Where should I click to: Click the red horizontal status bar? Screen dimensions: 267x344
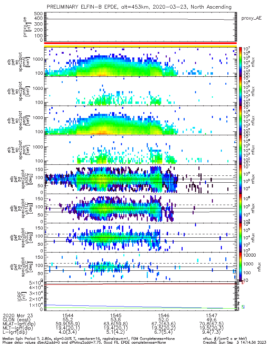point(141,43)
